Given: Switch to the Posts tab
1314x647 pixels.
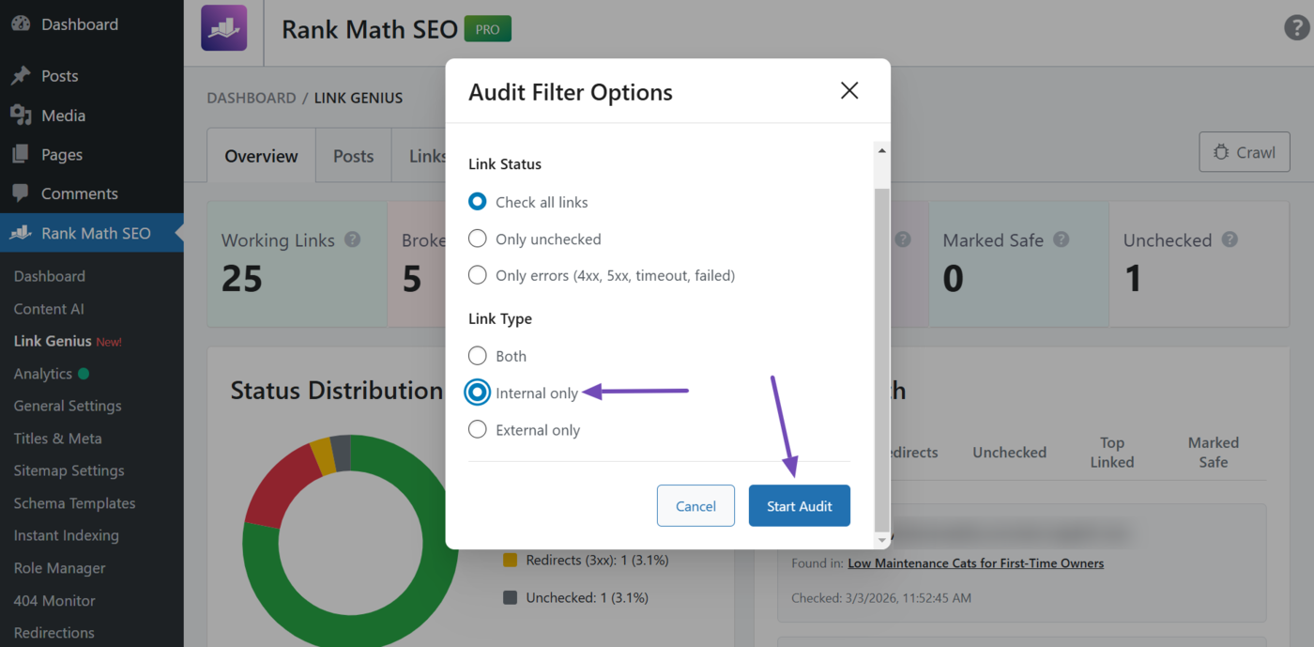Looking at the screenshot, I should click(x=353, y=155).
